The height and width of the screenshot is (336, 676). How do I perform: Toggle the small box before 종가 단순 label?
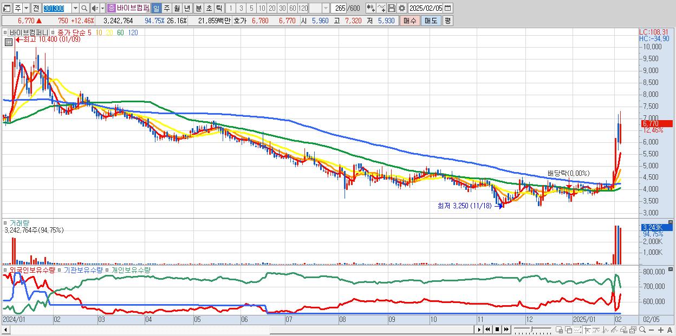point(54,32)
